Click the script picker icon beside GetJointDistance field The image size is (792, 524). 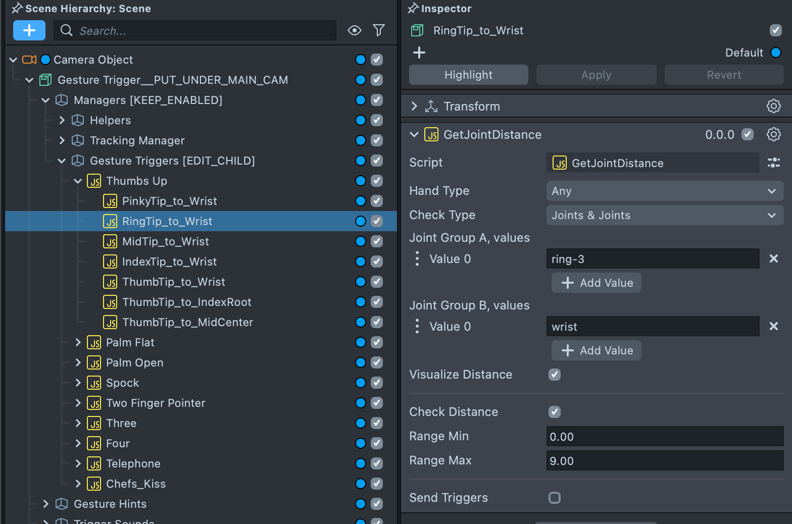pos(773,163)
